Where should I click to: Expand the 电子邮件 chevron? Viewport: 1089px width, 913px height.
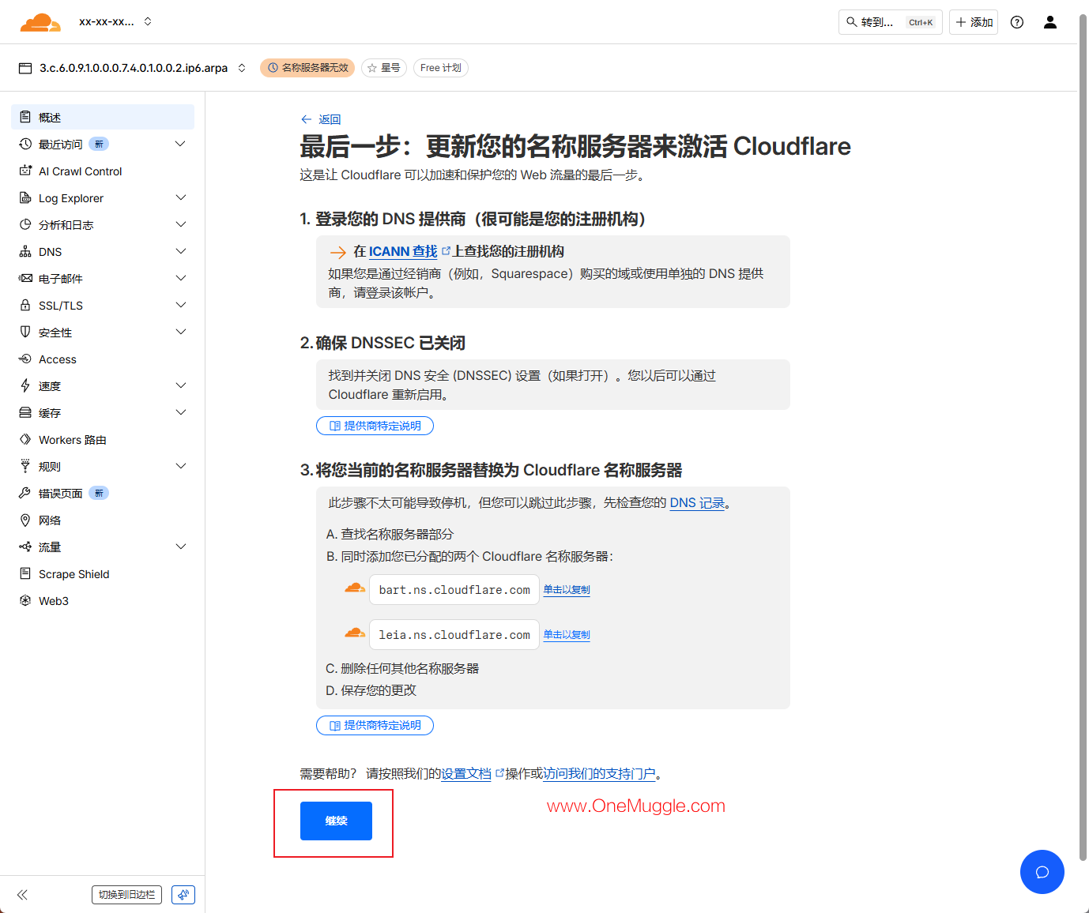pyautogui.click(x=181, y=278)
